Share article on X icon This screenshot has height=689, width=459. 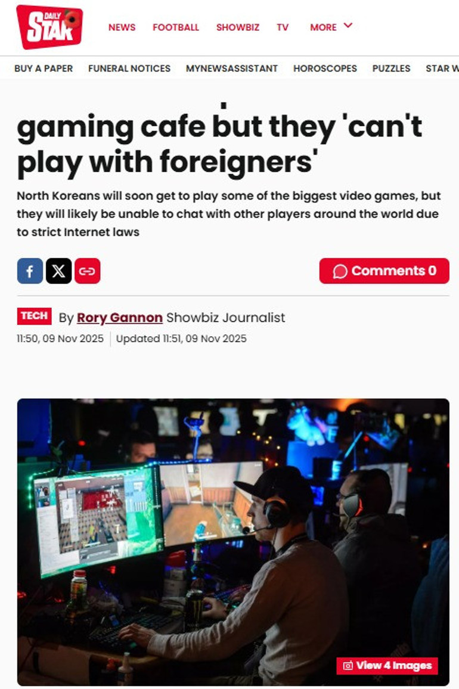pyautogui.click(x=58, y=271)
